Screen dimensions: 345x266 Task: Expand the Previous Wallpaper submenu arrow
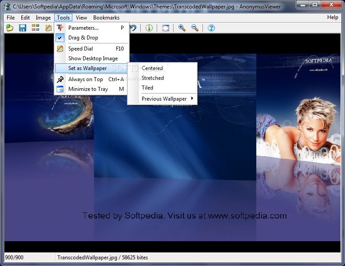click(x=192, y=98)
